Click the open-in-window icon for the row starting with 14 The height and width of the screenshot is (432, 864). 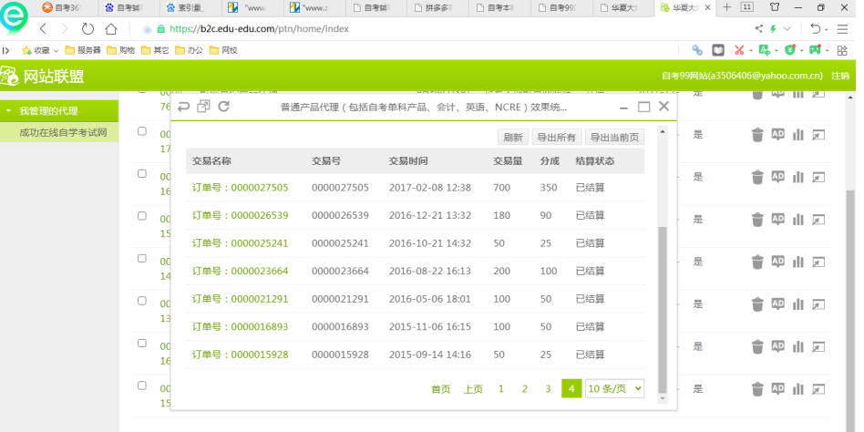click(x=818, y=262)
